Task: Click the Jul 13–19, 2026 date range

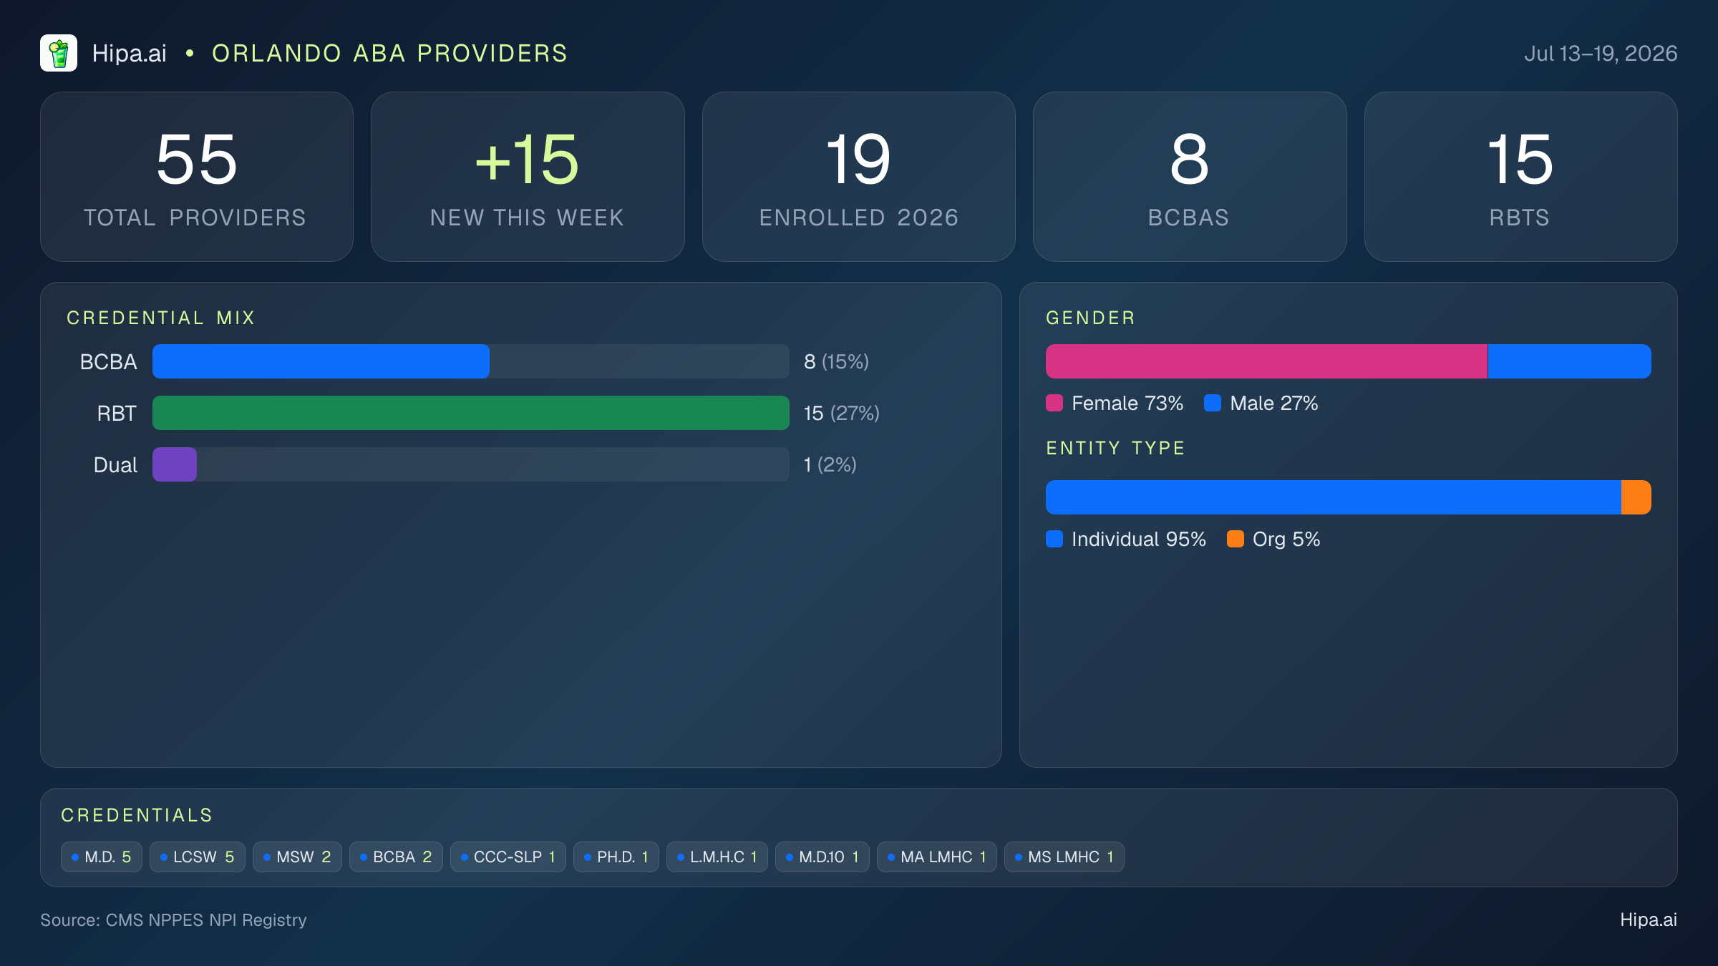Action: 1601,54
